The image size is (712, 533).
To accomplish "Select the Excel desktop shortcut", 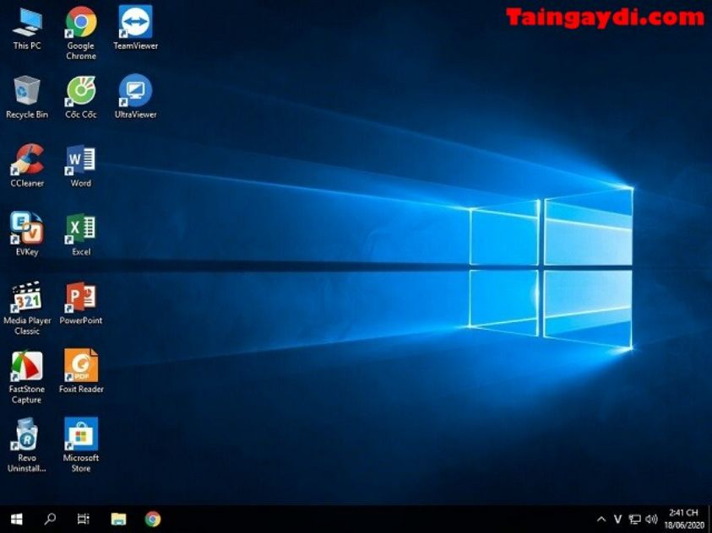I will click(81, 234).
